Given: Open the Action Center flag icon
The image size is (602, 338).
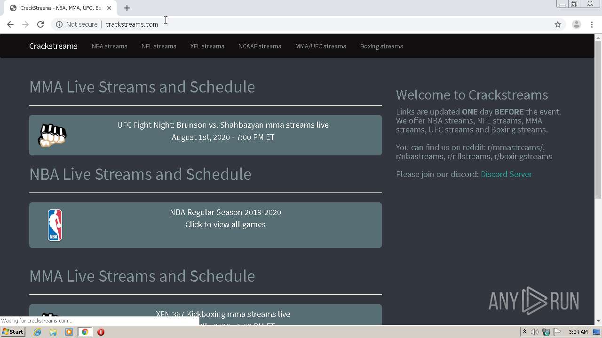Looking at the screenshot, I should point(557,332).
